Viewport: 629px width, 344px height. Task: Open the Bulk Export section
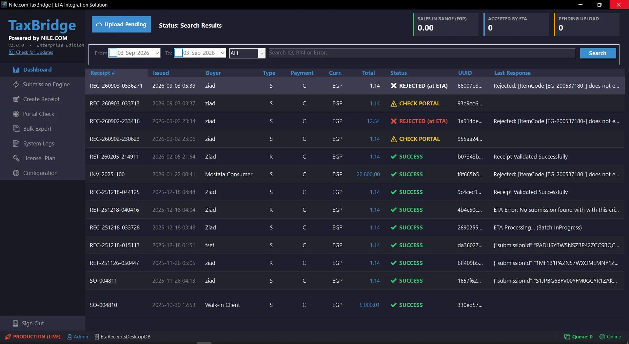(x=43, y=129)
